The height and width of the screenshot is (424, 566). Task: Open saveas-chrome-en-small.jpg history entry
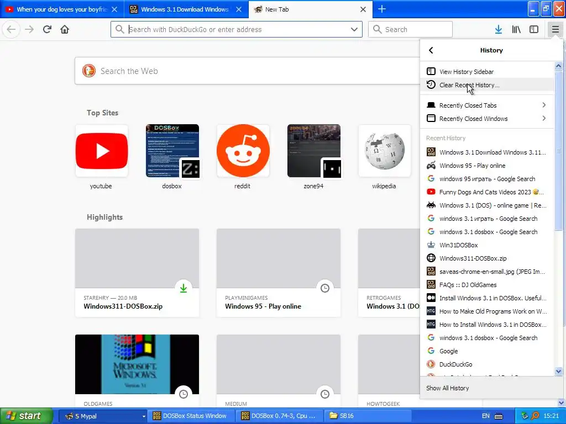[x=486, y=272]
